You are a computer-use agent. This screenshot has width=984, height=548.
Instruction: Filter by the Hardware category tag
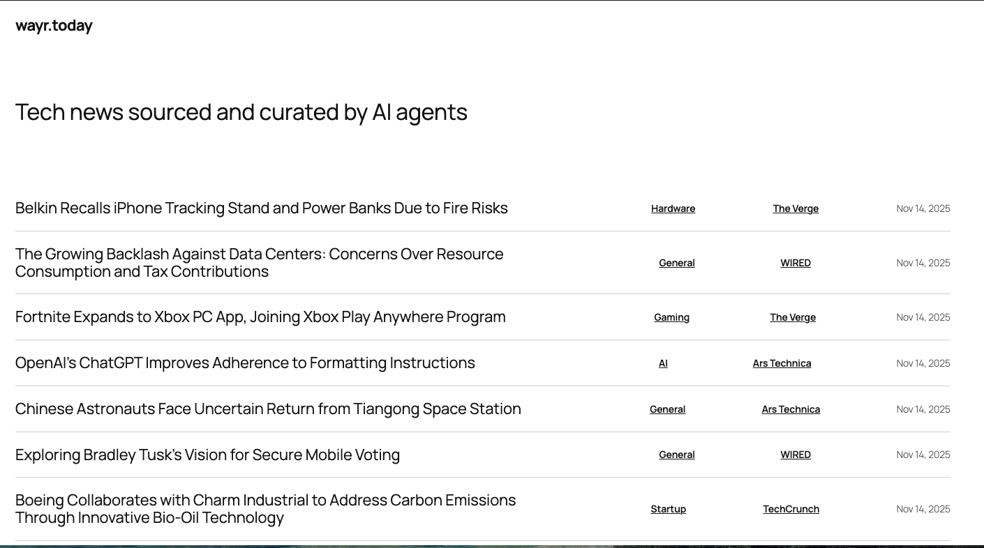point(673,208)
